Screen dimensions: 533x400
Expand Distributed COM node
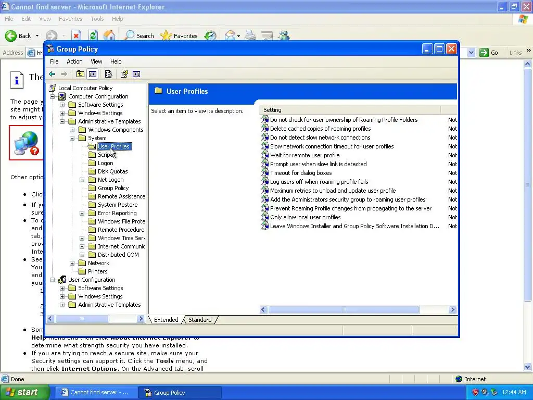[82, 255]
